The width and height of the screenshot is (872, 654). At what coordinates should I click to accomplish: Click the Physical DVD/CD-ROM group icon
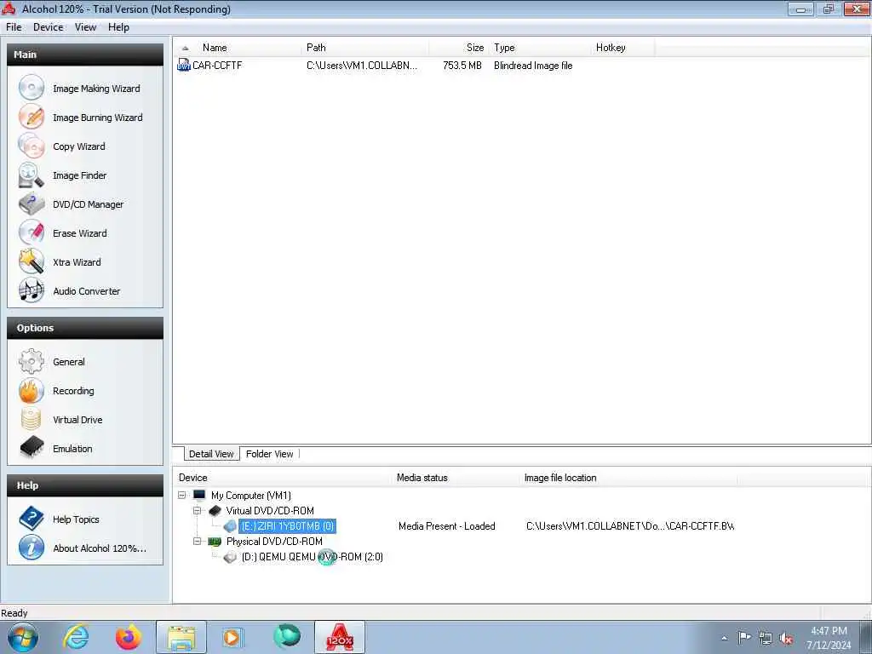pyautogui.click(x=215, y=541)
